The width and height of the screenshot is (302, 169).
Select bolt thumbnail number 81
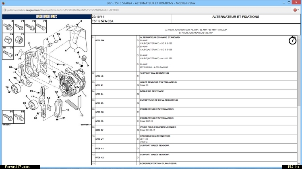(19, 116)
